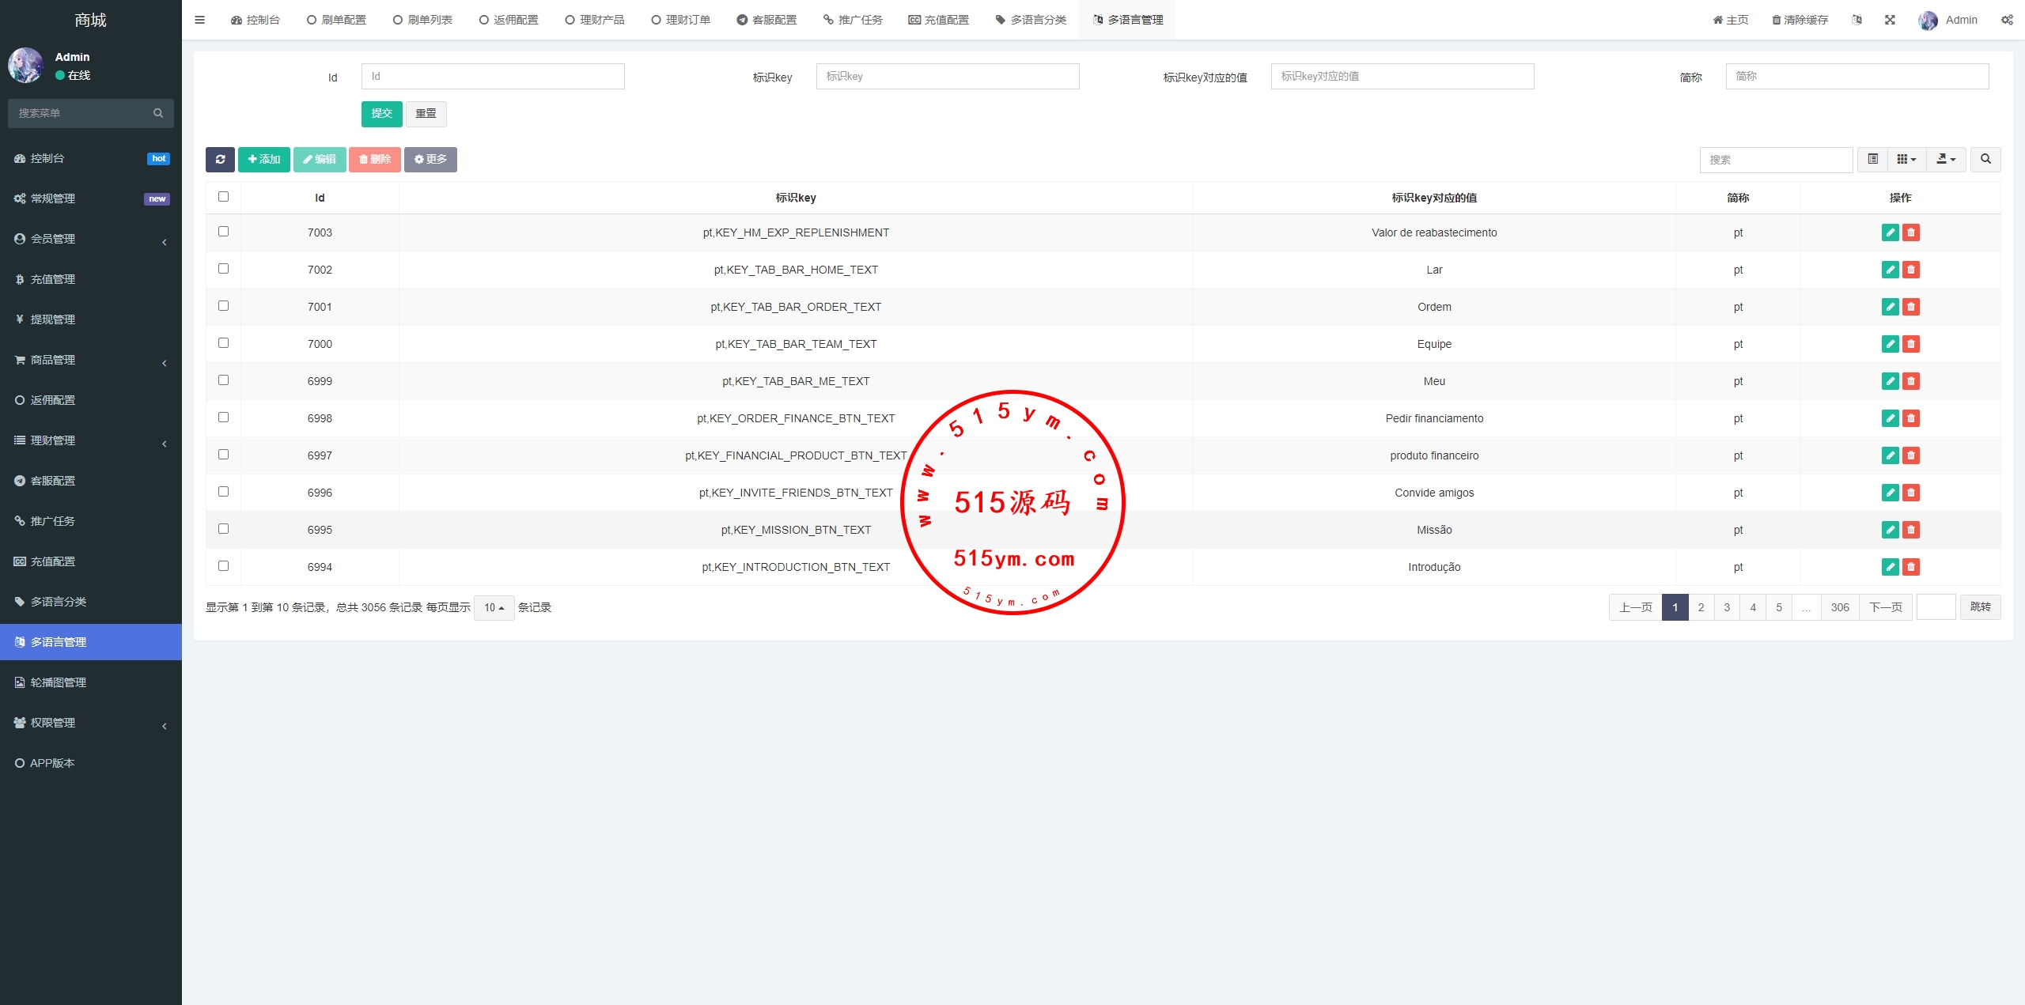The height and width of the screenshot is (1005, 2025).
Task: Toggle the sidebar hamburger menu icon
Action: click(199, 20)
